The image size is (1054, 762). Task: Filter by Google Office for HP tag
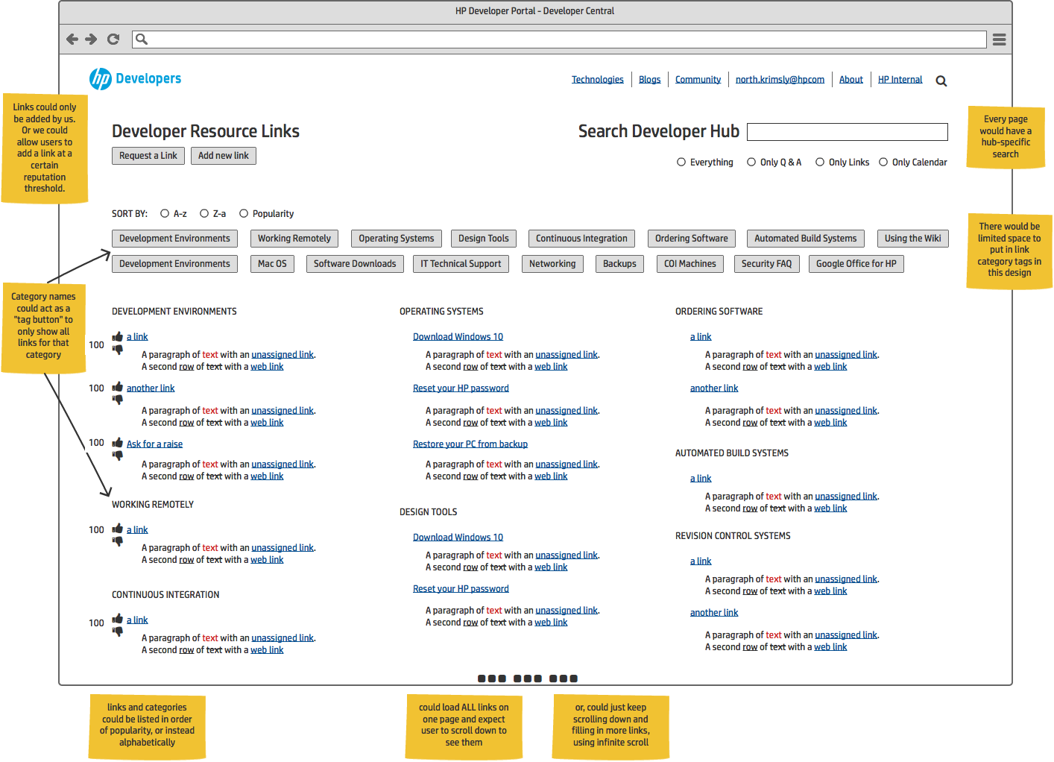coord(856,264)
